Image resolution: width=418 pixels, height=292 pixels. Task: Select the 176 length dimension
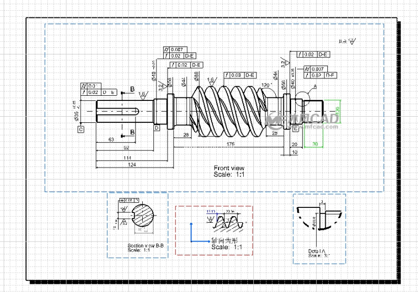pyautogui.click(x=229, y=145)
